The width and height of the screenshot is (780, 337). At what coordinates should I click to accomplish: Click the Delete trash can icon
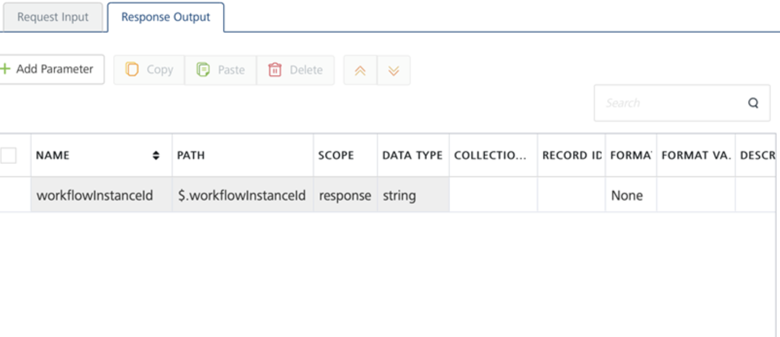click(x=275, y=70)
